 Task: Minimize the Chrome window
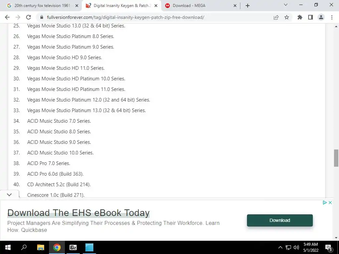301,5
